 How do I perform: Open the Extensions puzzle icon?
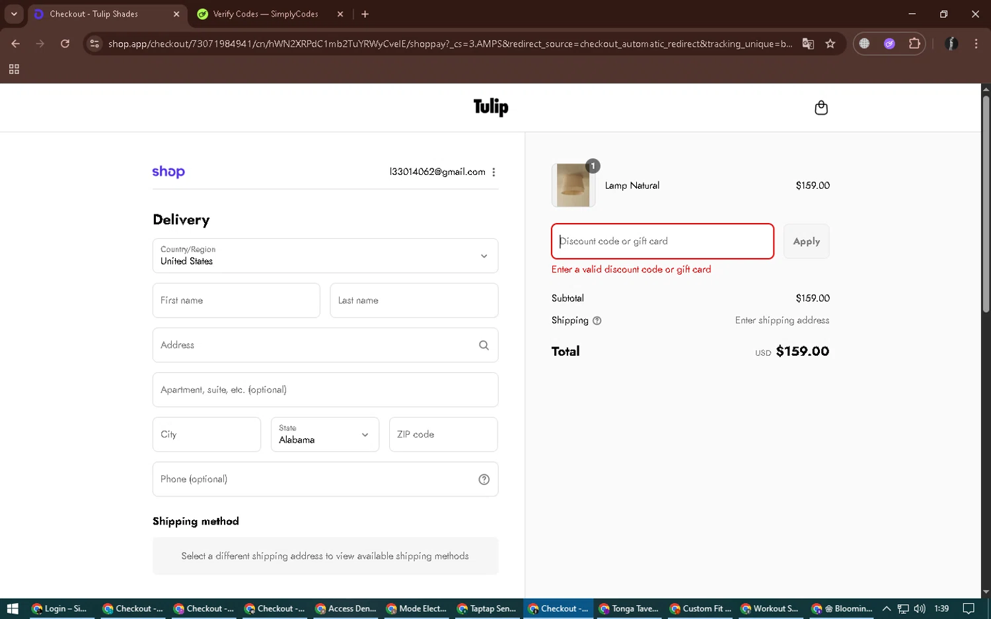[914, 44]
